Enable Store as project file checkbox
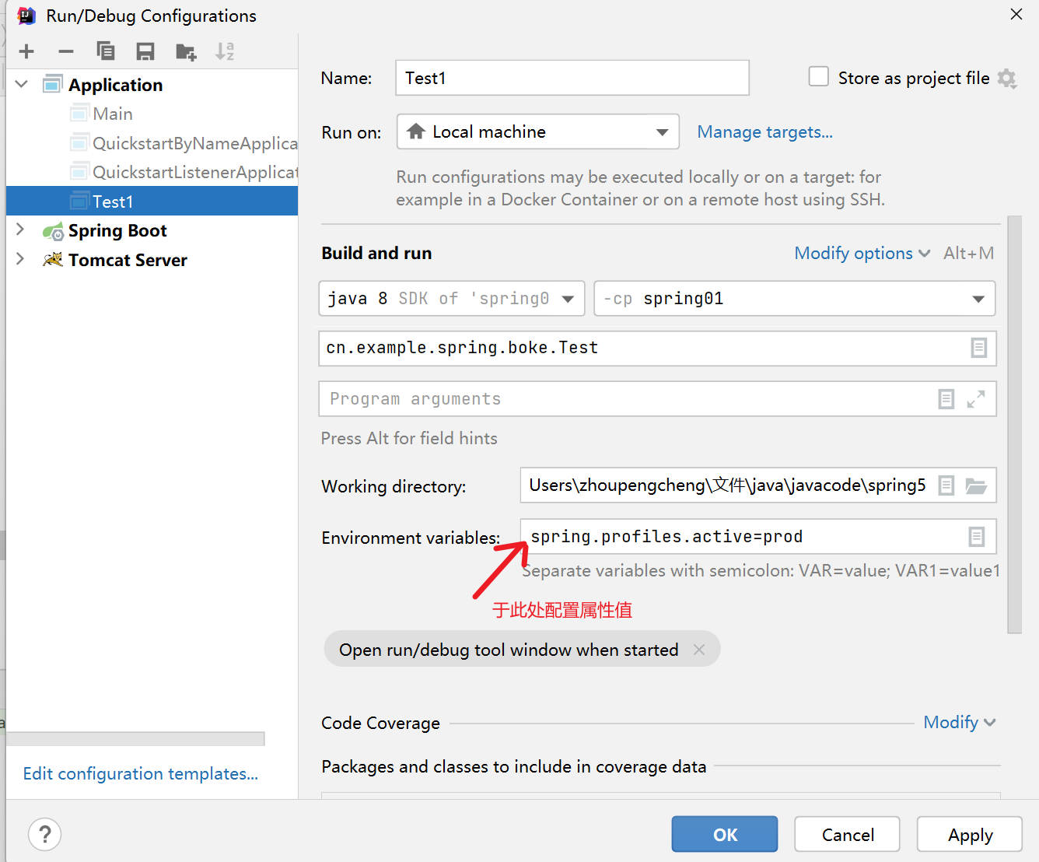This screenshot has height=862, width=1039. 818,77
